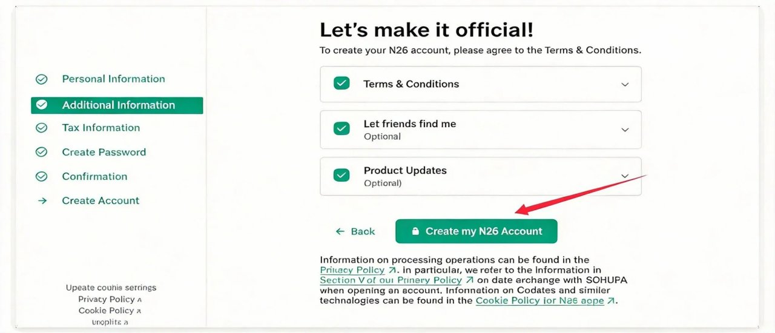Image resolution: width=775 pixels, height=333 pixels.
Task: Go back using the Back link
Action: click(x=356, y=231)
